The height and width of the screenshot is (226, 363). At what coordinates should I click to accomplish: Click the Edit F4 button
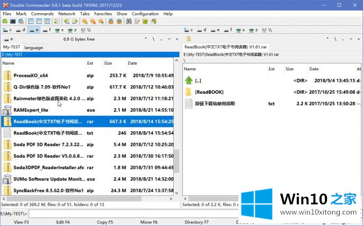point(63,222)
